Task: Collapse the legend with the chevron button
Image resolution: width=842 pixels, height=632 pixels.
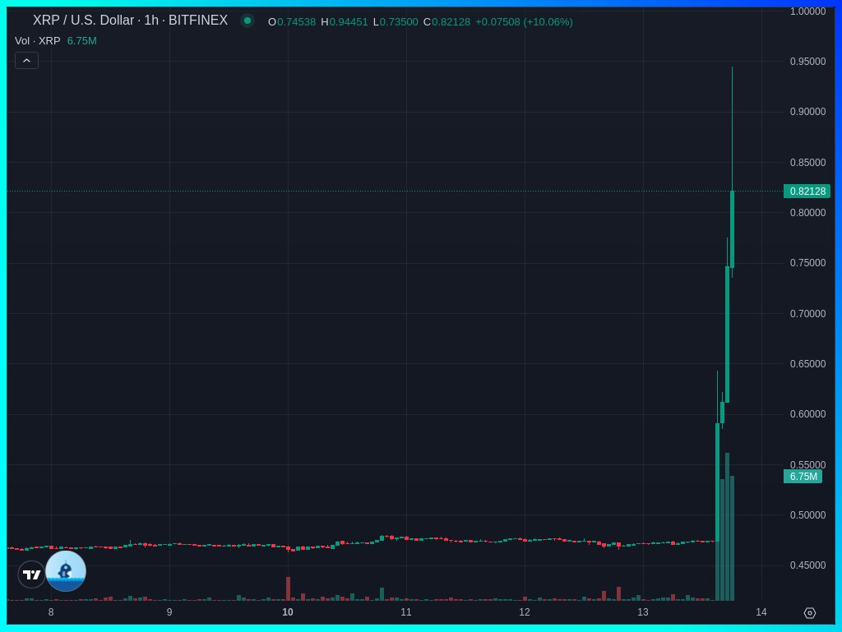Action: coord(26,60)
